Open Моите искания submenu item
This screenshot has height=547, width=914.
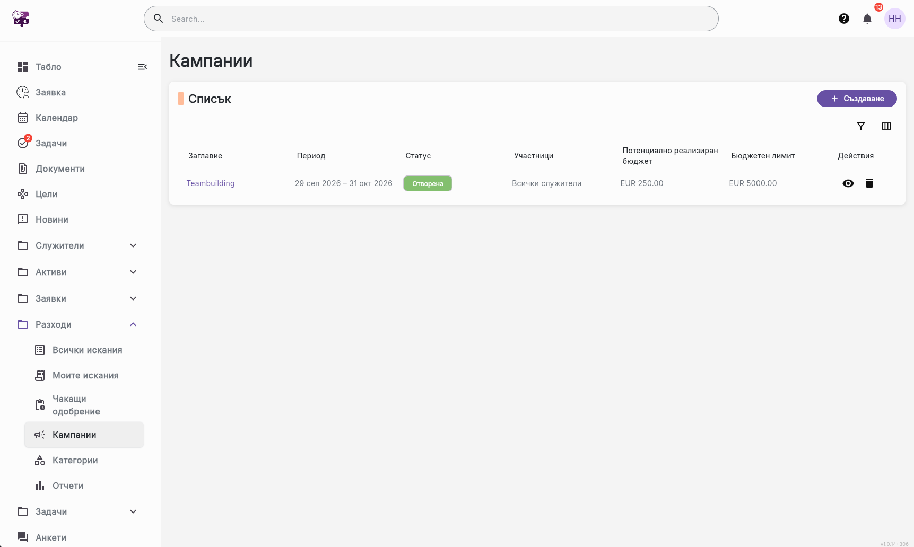coord(84,375)
